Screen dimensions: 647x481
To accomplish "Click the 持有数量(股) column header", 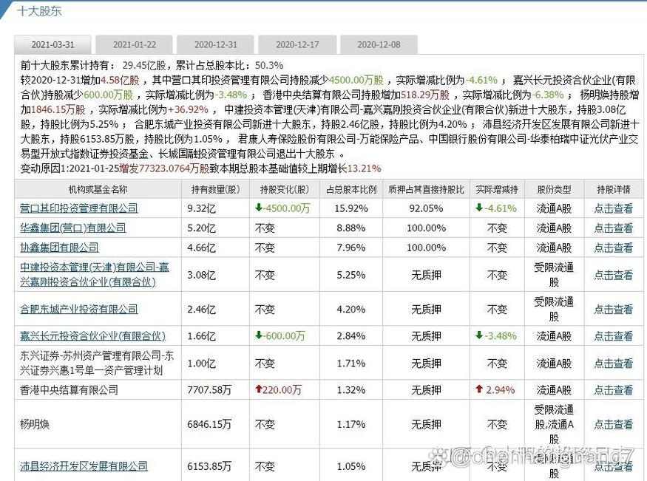I will tap(215, 189).
